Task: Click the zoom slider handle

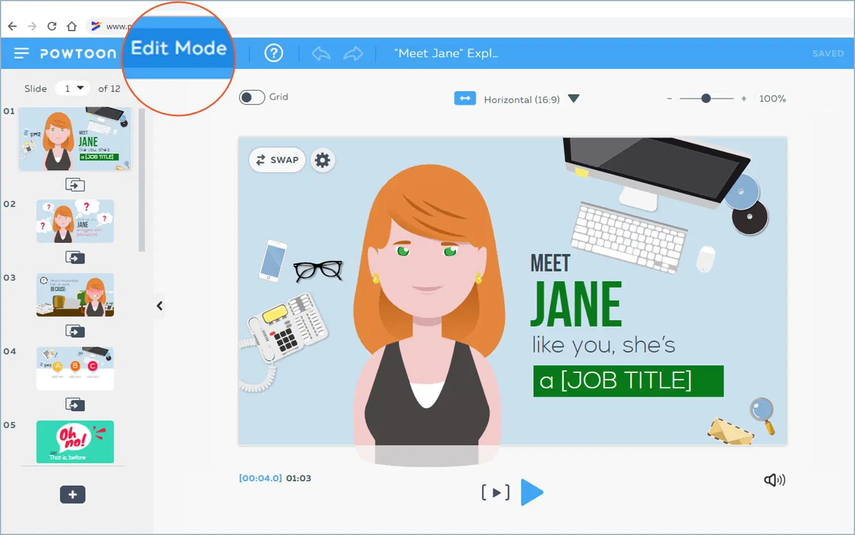Action: pyautogui.click(x=706, y=99)
